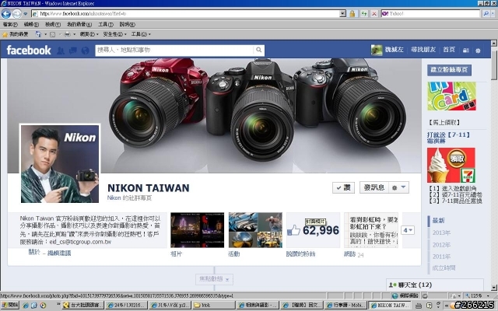The width and height of the screenshot is (498, 311).
Task: Click the 編輯建議 suggest edits link
Action: coord(59,253)
